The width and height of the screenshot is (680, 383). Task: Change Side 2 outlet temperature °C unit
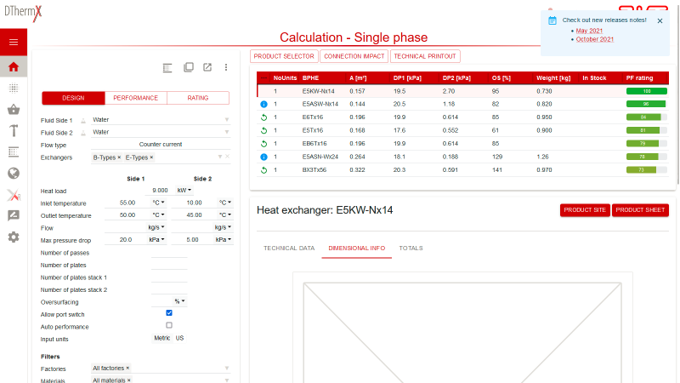click(224, 214)
